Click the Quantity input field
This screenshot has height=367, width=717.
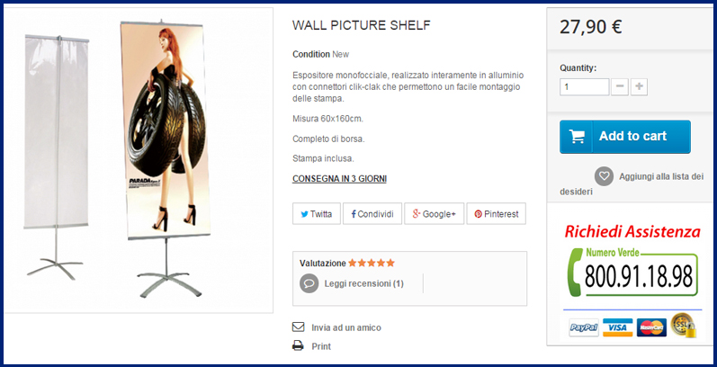pyautogui.click(x=584, y=87)
